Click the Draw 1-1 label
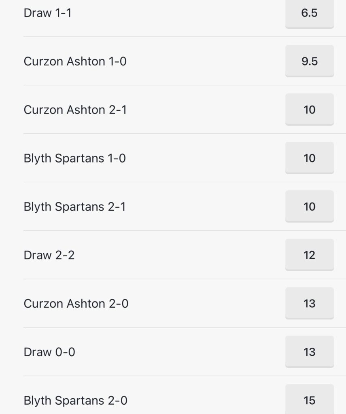 [48, 13]
